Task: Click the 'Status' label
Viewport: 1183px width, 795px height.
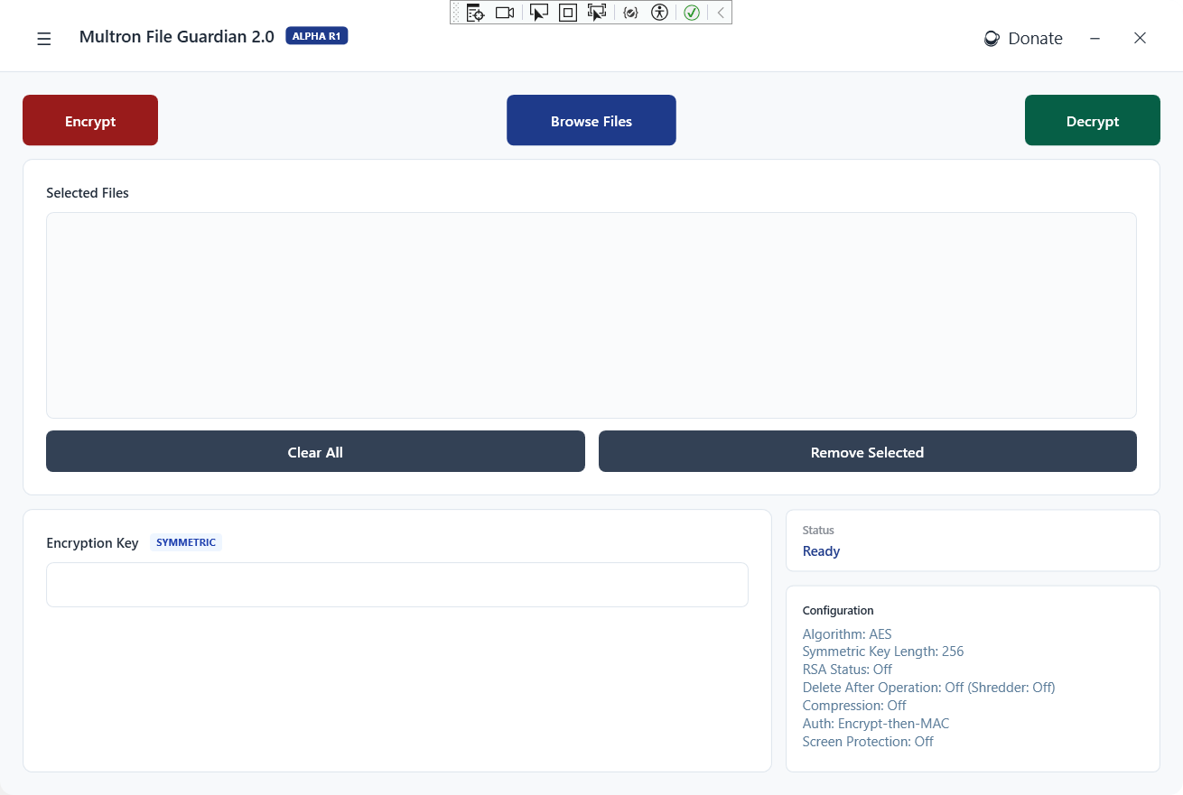Action: pyautogui.click(x=818, y=531)
